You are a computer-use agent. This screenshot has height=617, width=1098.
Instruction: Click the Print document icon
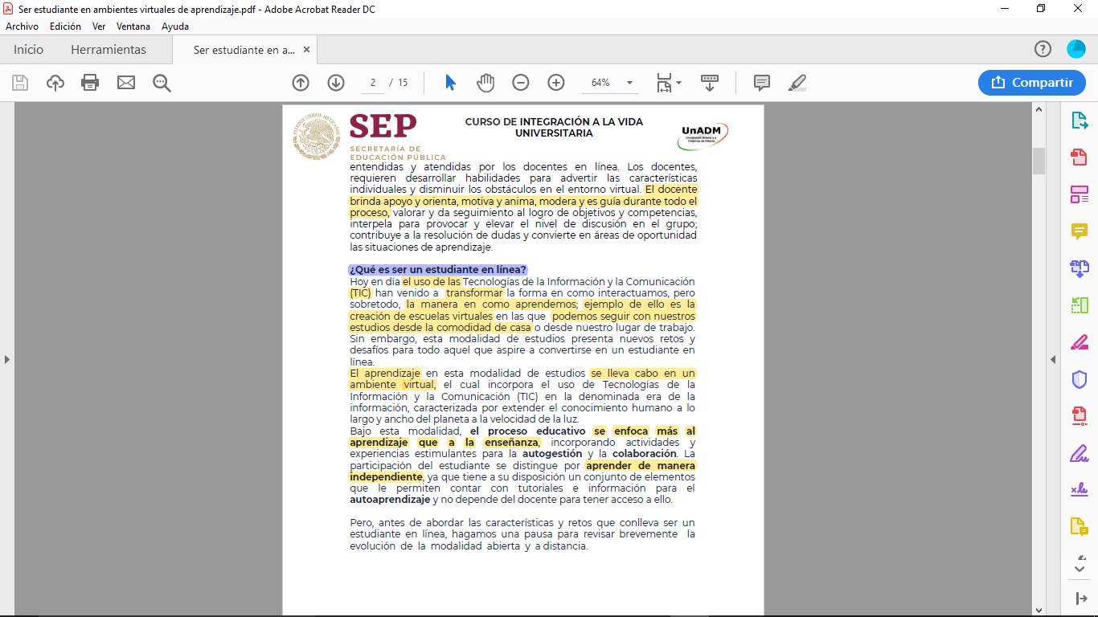[x=90, y=83]
